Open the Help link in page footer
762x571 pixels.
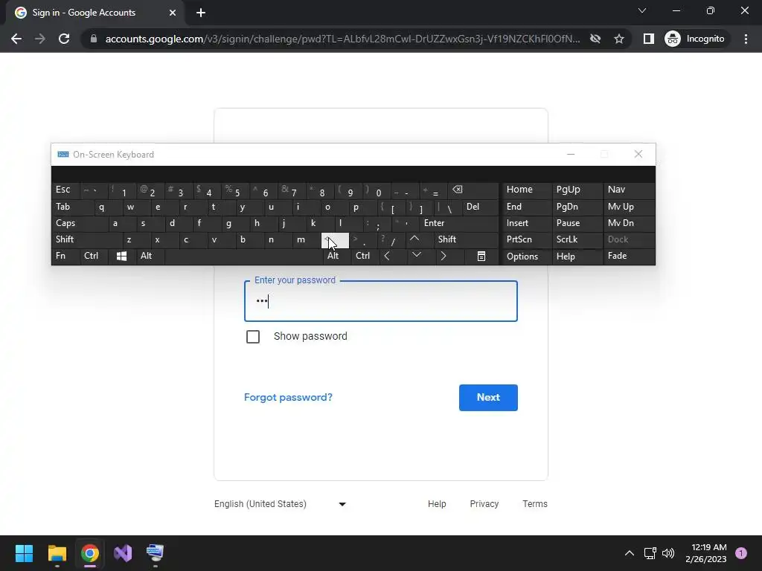coord(437,504)
